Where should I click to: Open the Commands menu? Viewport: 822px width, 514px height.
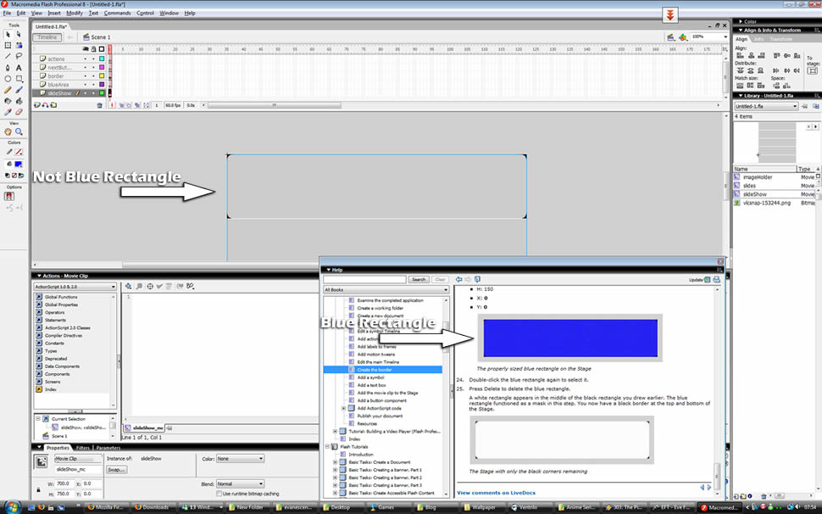118,13
